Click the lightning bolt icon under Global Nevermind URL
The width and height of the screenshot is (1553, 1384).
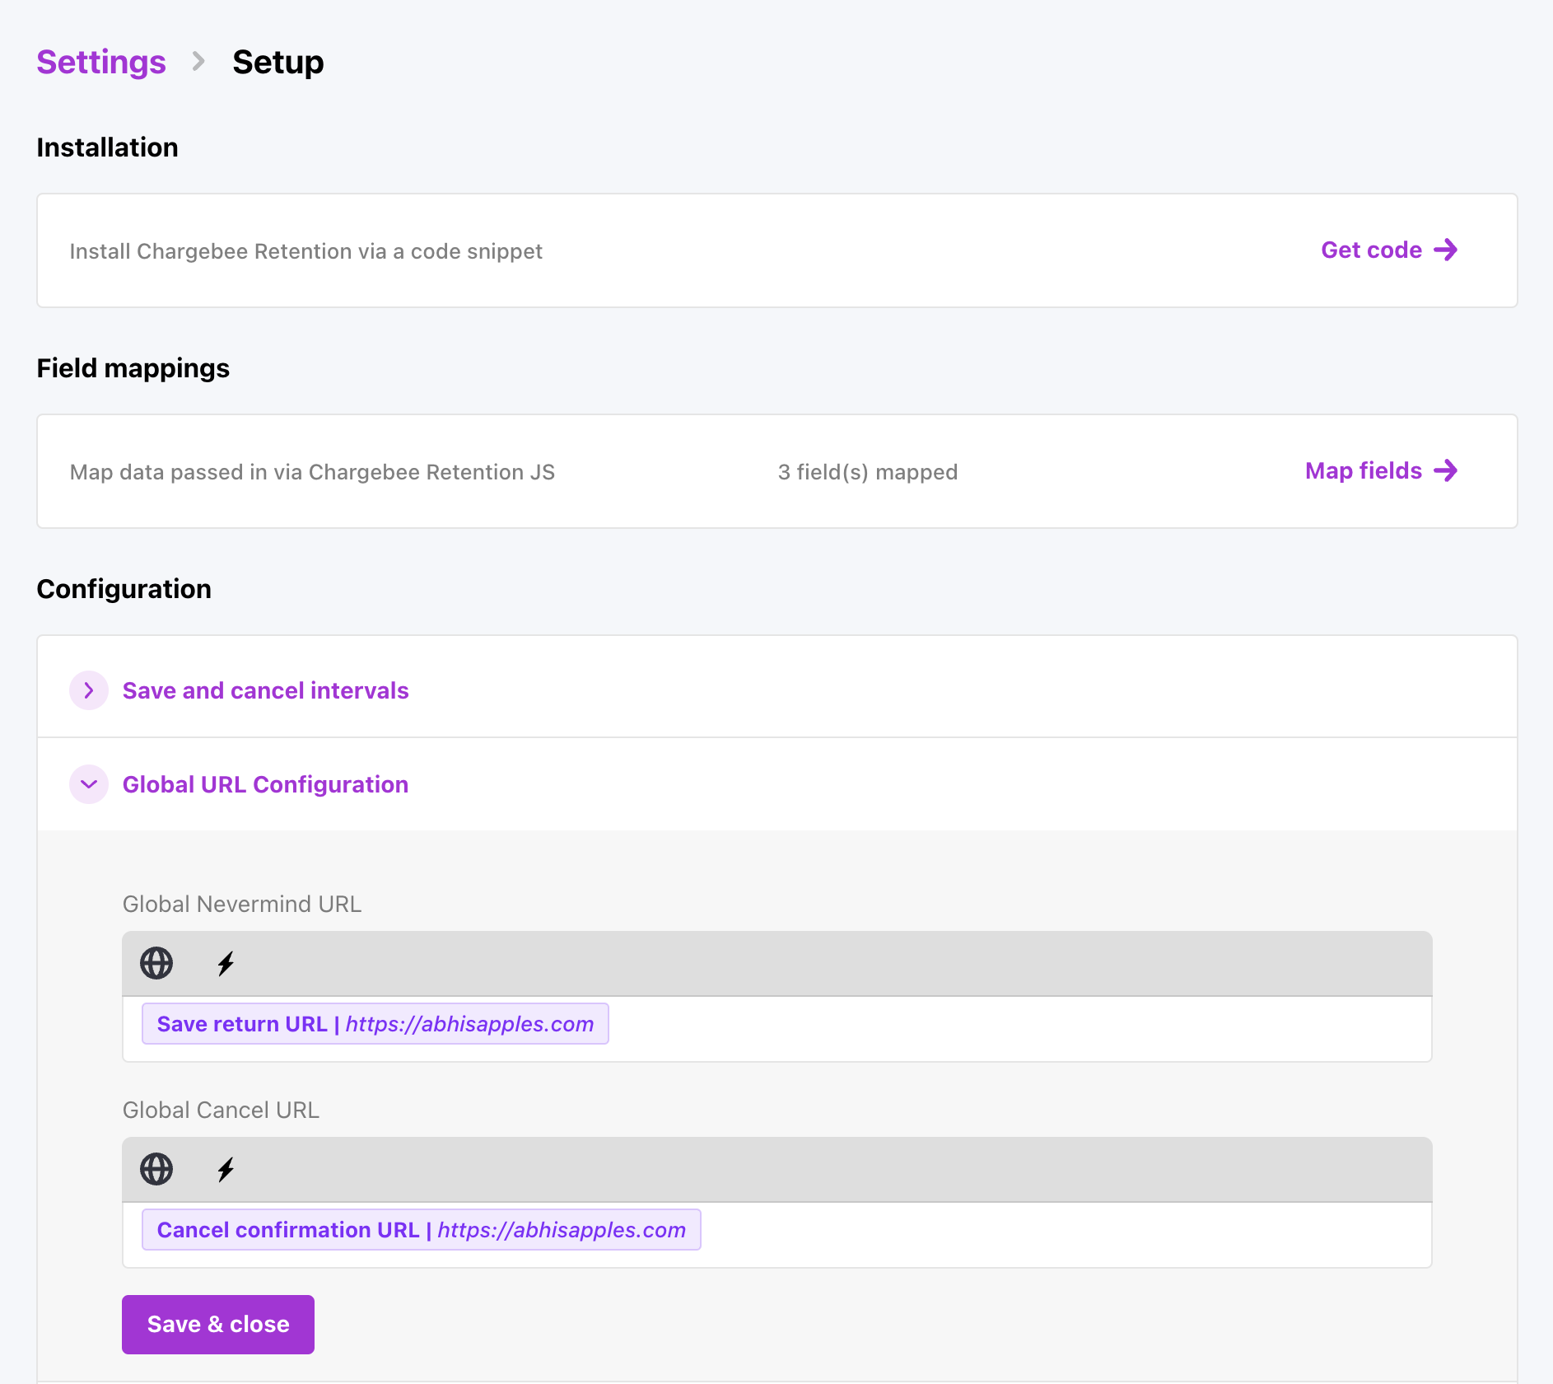[226, 963]
